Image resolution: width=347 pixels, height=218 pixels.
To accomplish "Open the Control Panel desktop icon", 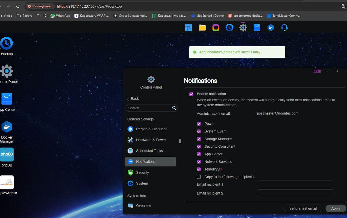I will click(7, 71).
